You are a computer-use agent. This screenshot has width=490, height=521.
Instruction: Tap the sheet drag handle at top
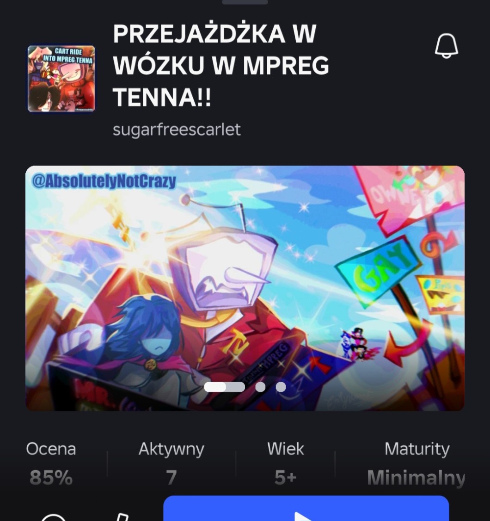point(245,2)
